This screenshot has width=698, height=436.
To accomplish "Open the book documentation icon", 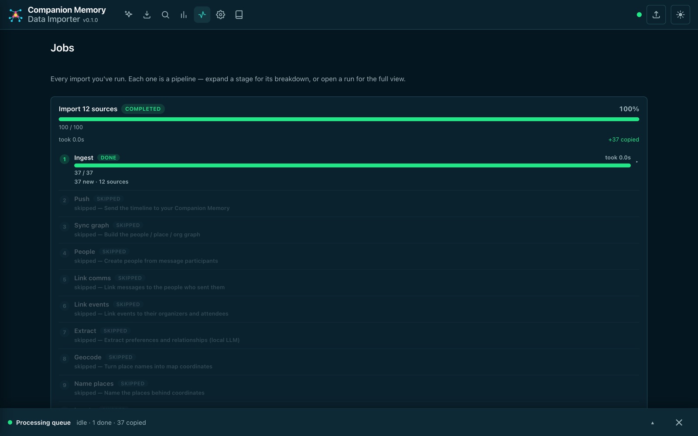I will (239, 15).
